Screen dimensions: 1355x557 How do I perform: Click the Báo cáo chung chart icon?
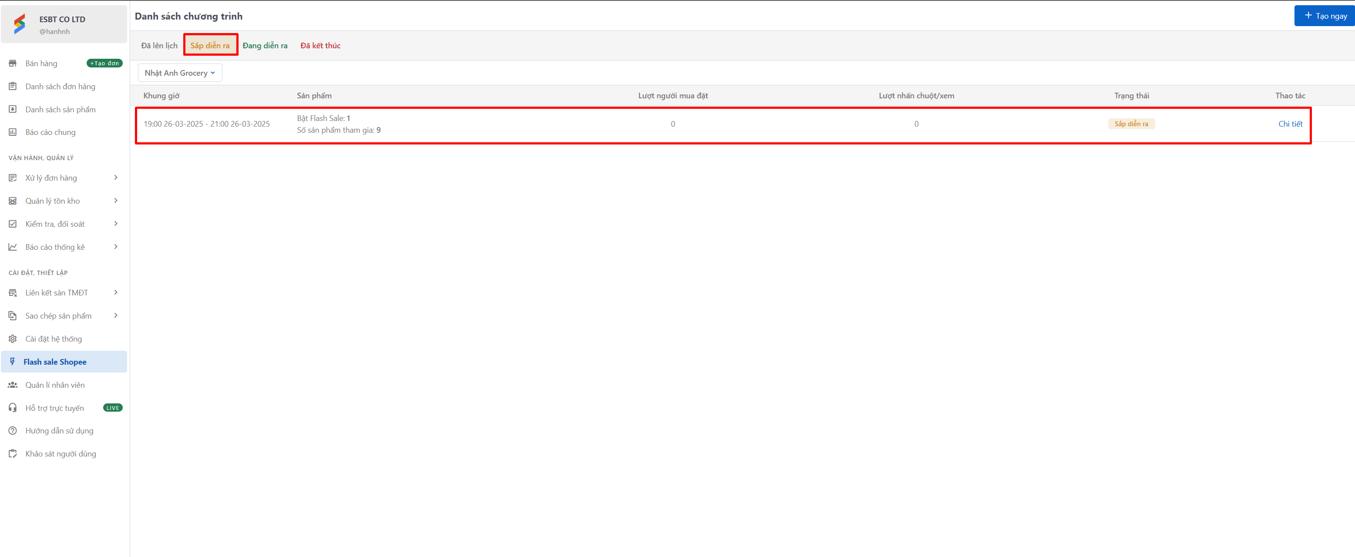pyautogui.click(x=13, y=132)
